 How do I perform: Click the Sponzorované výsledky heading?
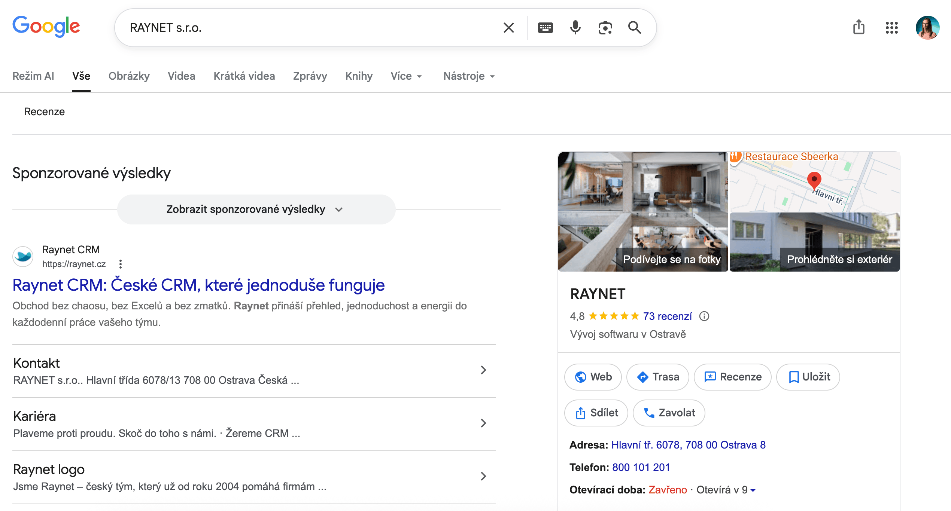point(92,173)
